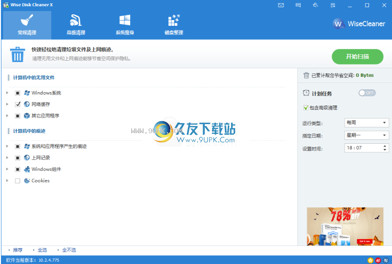Viewport: 392px width, 264px height.
Task: Expand the Cookies tree node
Action: (x=7, y=181)
